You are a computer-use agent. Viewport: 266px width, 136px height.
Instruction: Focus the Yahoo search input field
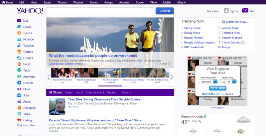pyautogui.click(x=101, y=11)
